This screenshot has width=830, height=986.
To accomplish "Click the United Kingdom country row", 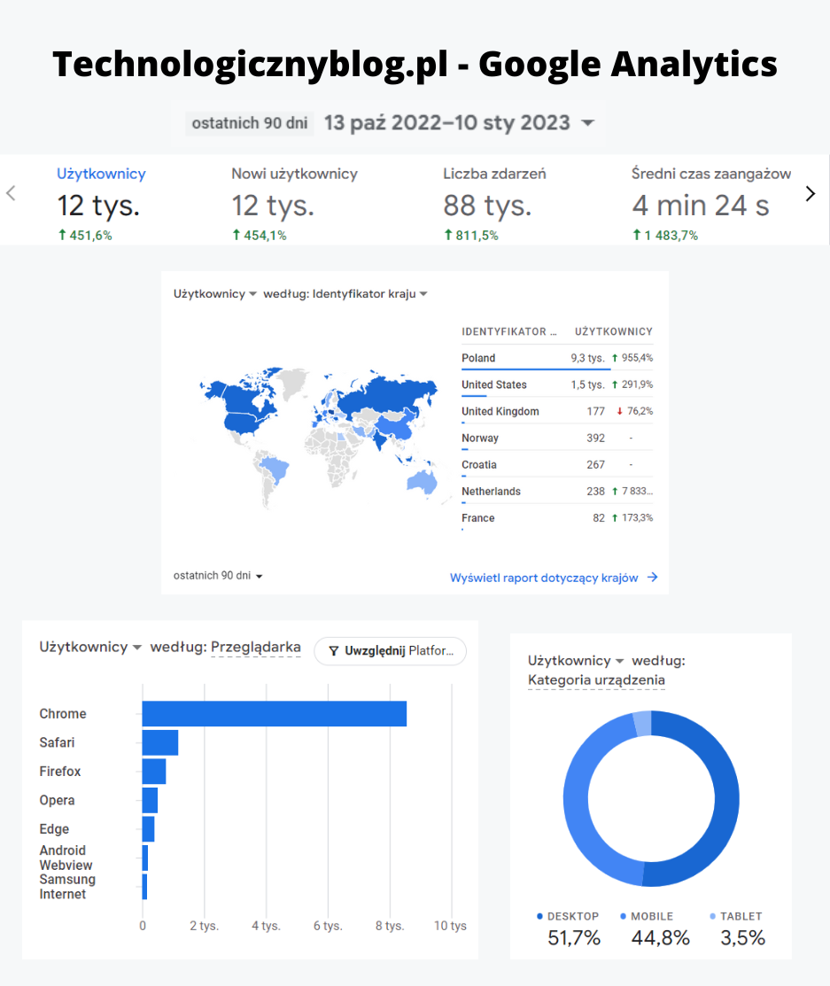I will [x=557, y=411].
